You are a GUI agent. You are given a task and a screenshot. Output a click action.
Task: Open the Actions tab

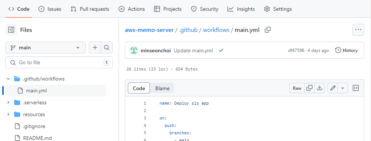132,9
